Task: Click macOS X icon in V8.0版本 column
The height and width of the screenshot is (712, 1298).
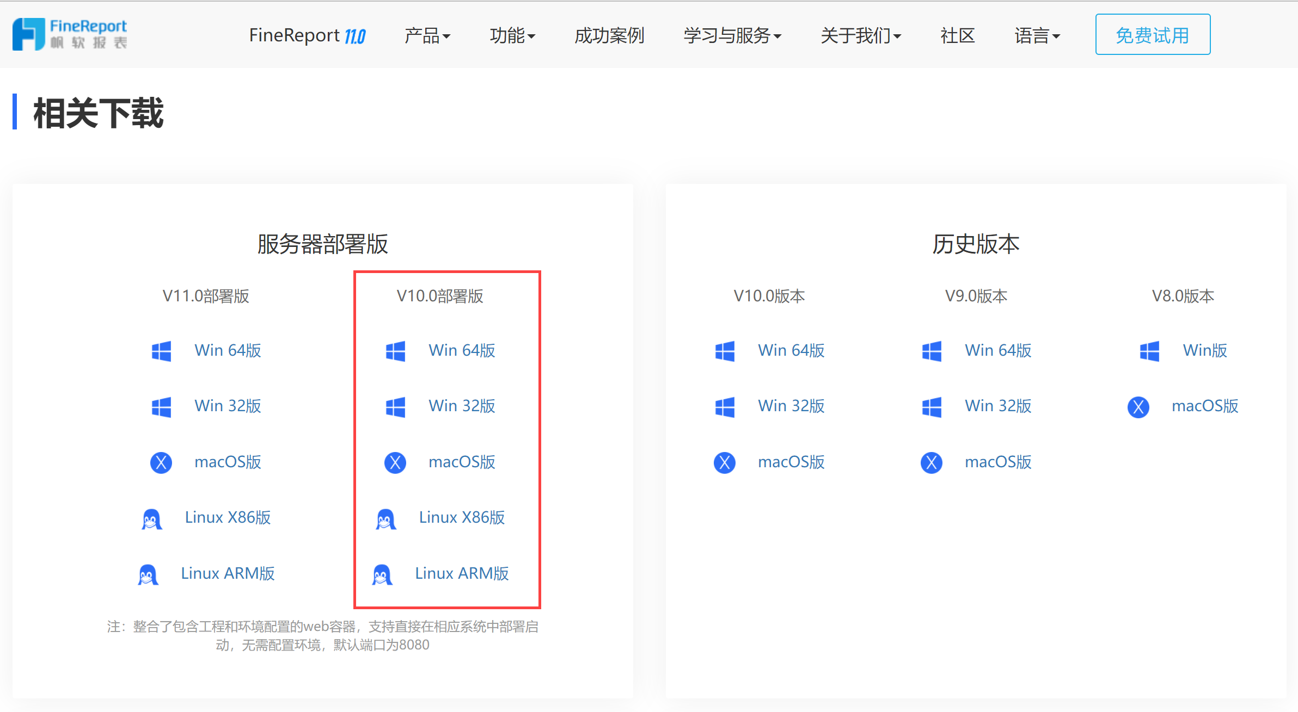Action: (1138, 407)
